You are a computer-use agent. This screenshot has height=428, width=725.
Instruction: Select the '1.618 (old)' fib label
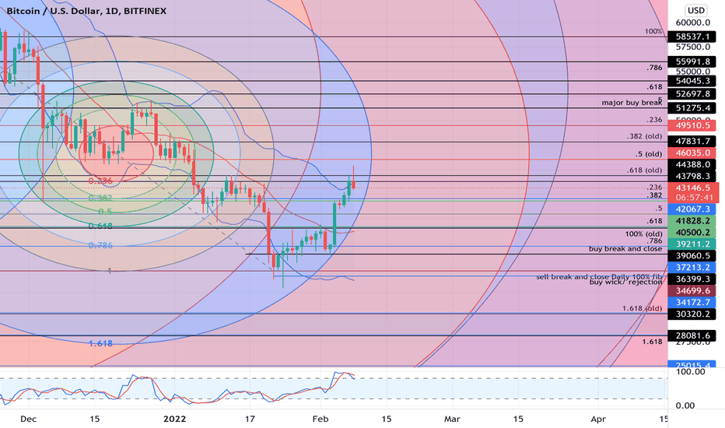pos(642,308)
